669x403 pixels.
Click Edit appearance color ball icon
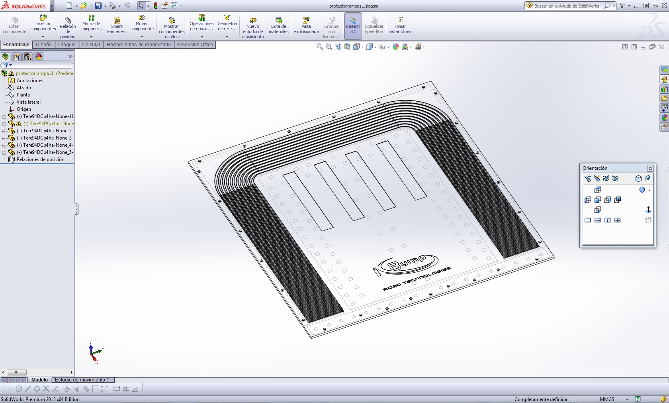tap(396, 47)
